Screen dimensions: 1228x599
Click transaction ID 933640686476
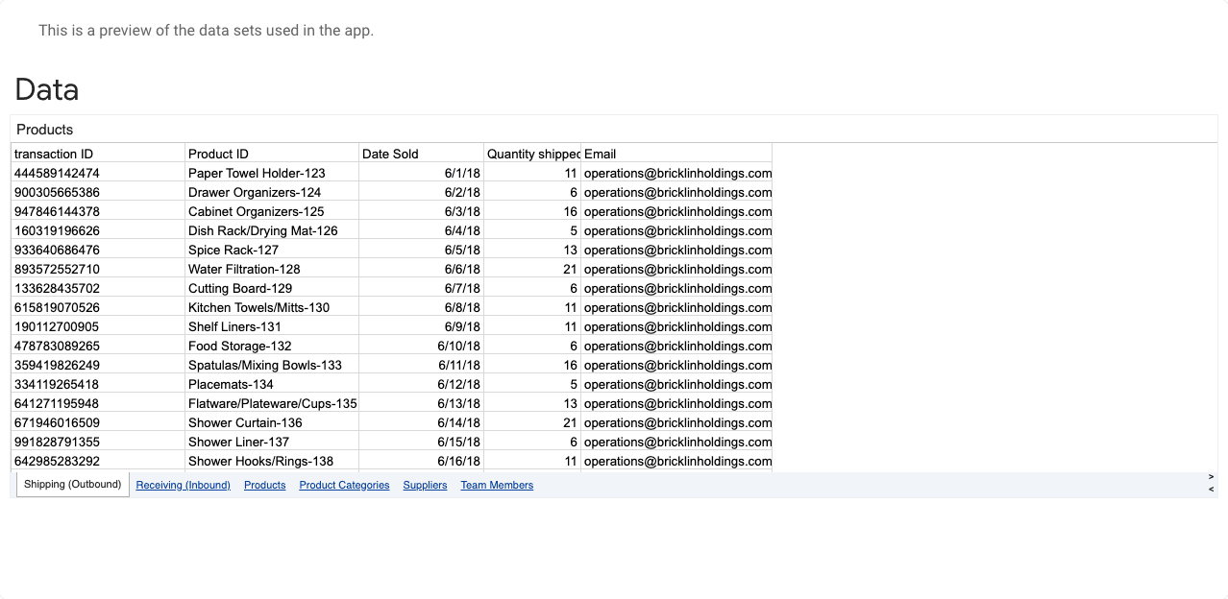[98, 250]
